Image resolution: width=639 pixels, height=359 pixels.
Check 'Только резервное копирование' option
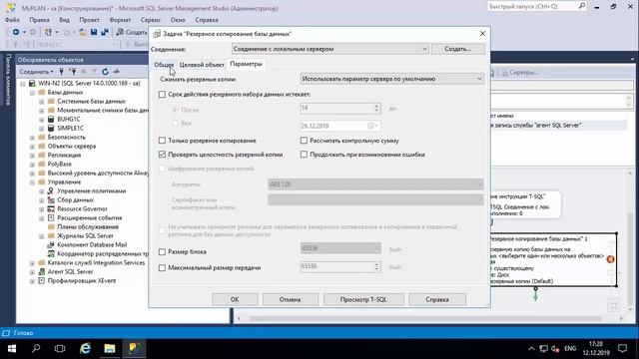(162, 141)
